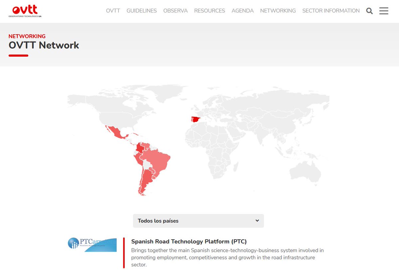Open the Sector Information menu item
Screen dimensions: 399x270
tap(331, 11)
